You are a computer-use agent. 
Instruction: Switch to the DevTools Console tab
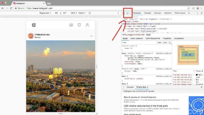tap(147, 13)
